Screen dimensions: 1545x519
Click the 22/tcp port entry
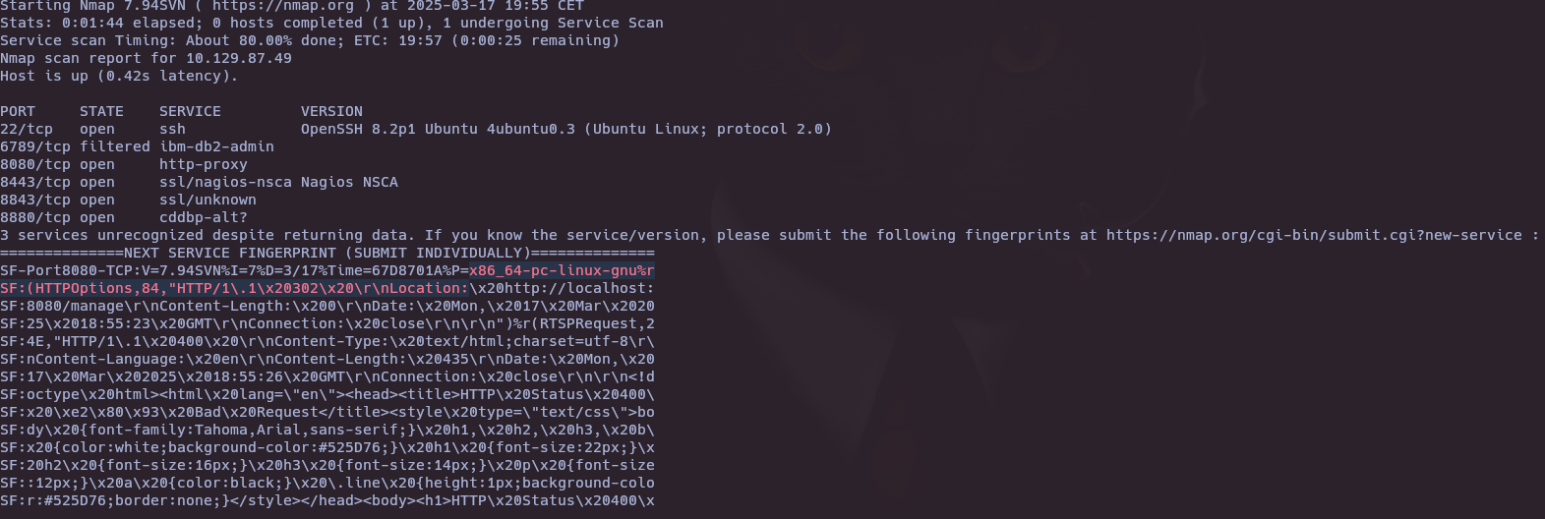click(27, 129)
